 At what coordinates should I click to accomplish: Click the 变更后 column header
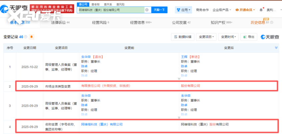pos(229,48)
